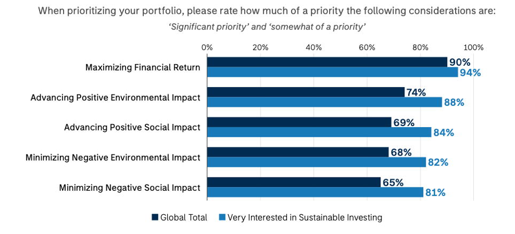The height and width of the screenshot is (234, 515).
Task: Click the 74% Global Total bar
Action: click(x=305, y=92)
